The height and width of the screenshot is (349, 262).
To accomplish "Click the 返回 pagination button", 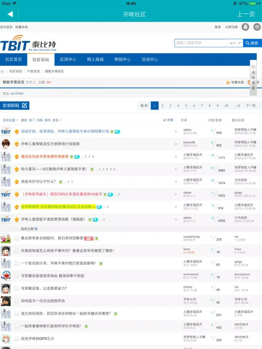I will click(144, 105).
